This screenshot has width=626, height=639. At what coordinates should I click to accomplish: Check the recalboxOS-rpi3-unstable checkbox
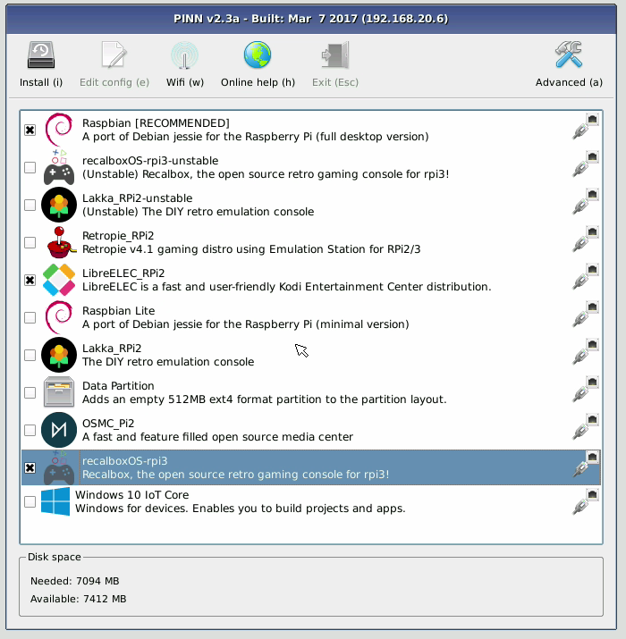click(x=30, y=167)
